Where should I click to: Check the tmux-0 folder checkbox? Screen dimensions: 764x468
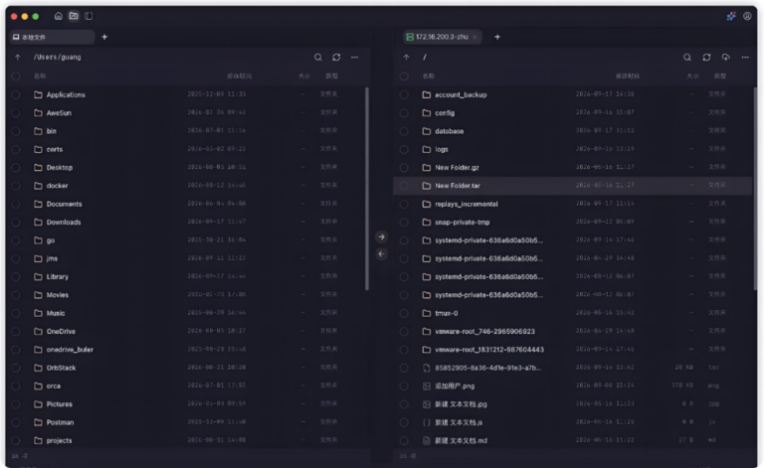point(404,313)
